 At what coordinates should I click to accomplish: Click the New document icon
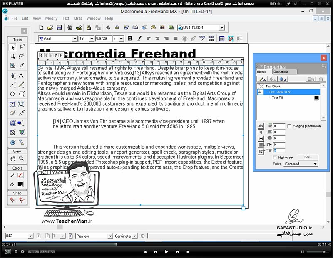click(x=41, y=27)
